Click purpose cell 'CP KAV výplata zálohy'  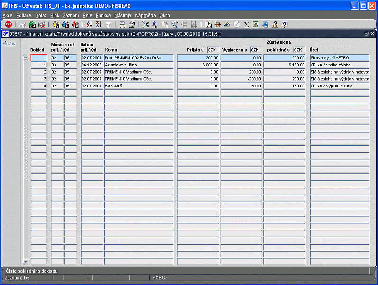pyautogui.click(x=340, y=86)
